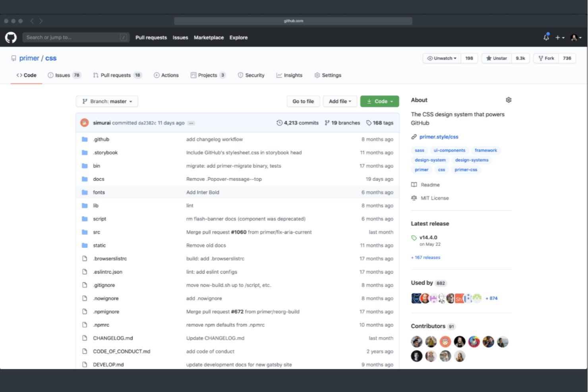Screen dimensions: 588x392
Task: Click the MIT License scale icon
Action: coord(414,198)
